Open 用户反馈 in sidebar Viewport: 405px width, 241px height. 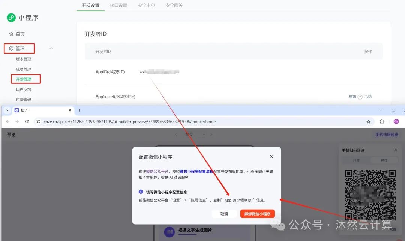tap(23, 89)
